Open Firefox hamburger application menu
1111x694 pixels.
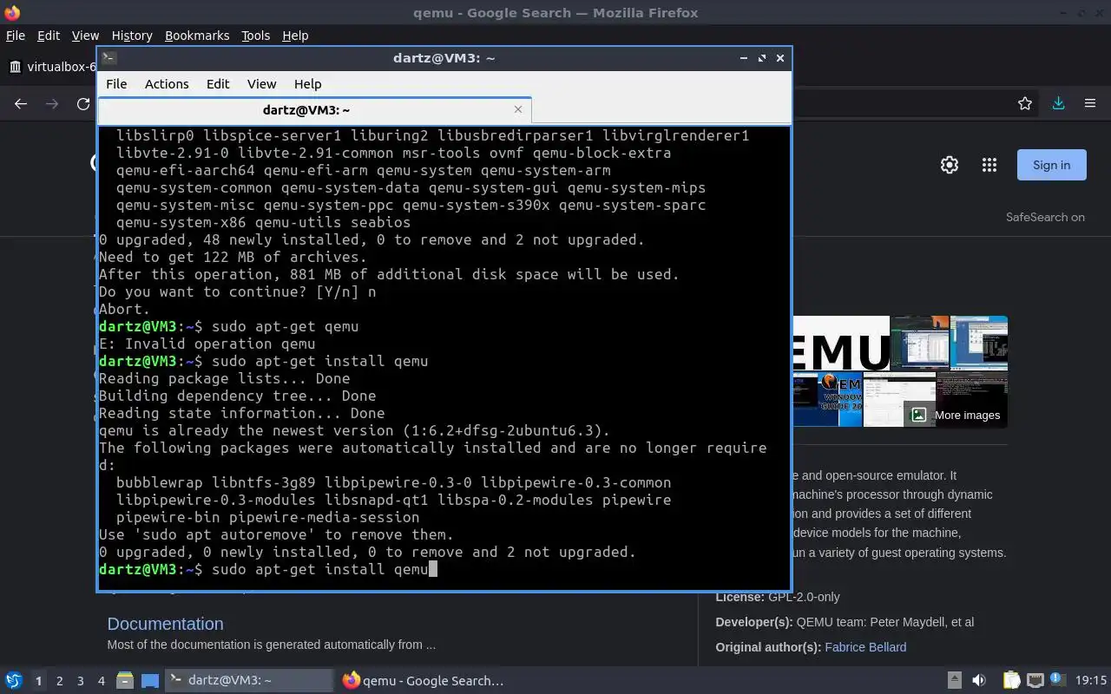[1090, 104]
